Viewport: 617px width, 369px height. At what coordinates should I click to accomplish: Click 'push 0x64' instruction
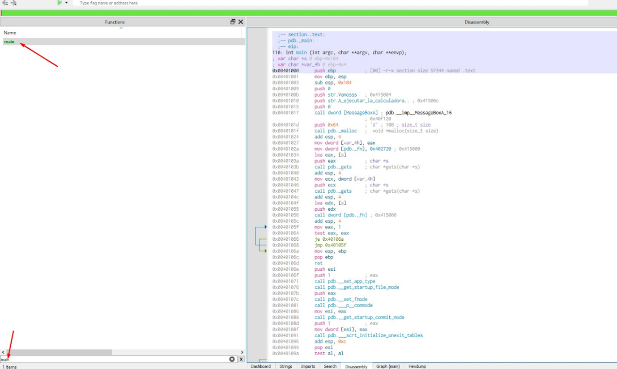point(326,125)
